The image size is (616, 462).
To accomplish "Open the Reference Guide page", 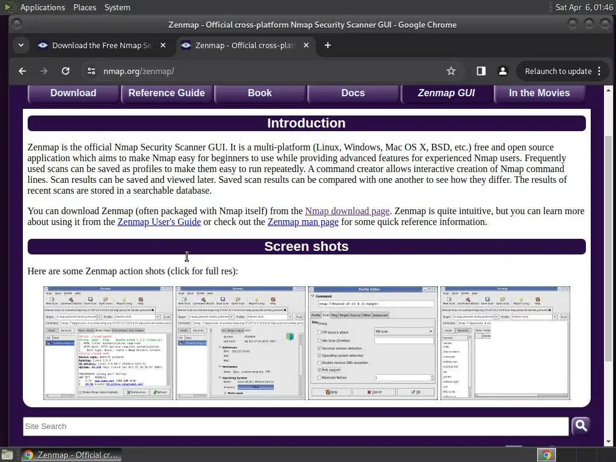I will [167, 93].
